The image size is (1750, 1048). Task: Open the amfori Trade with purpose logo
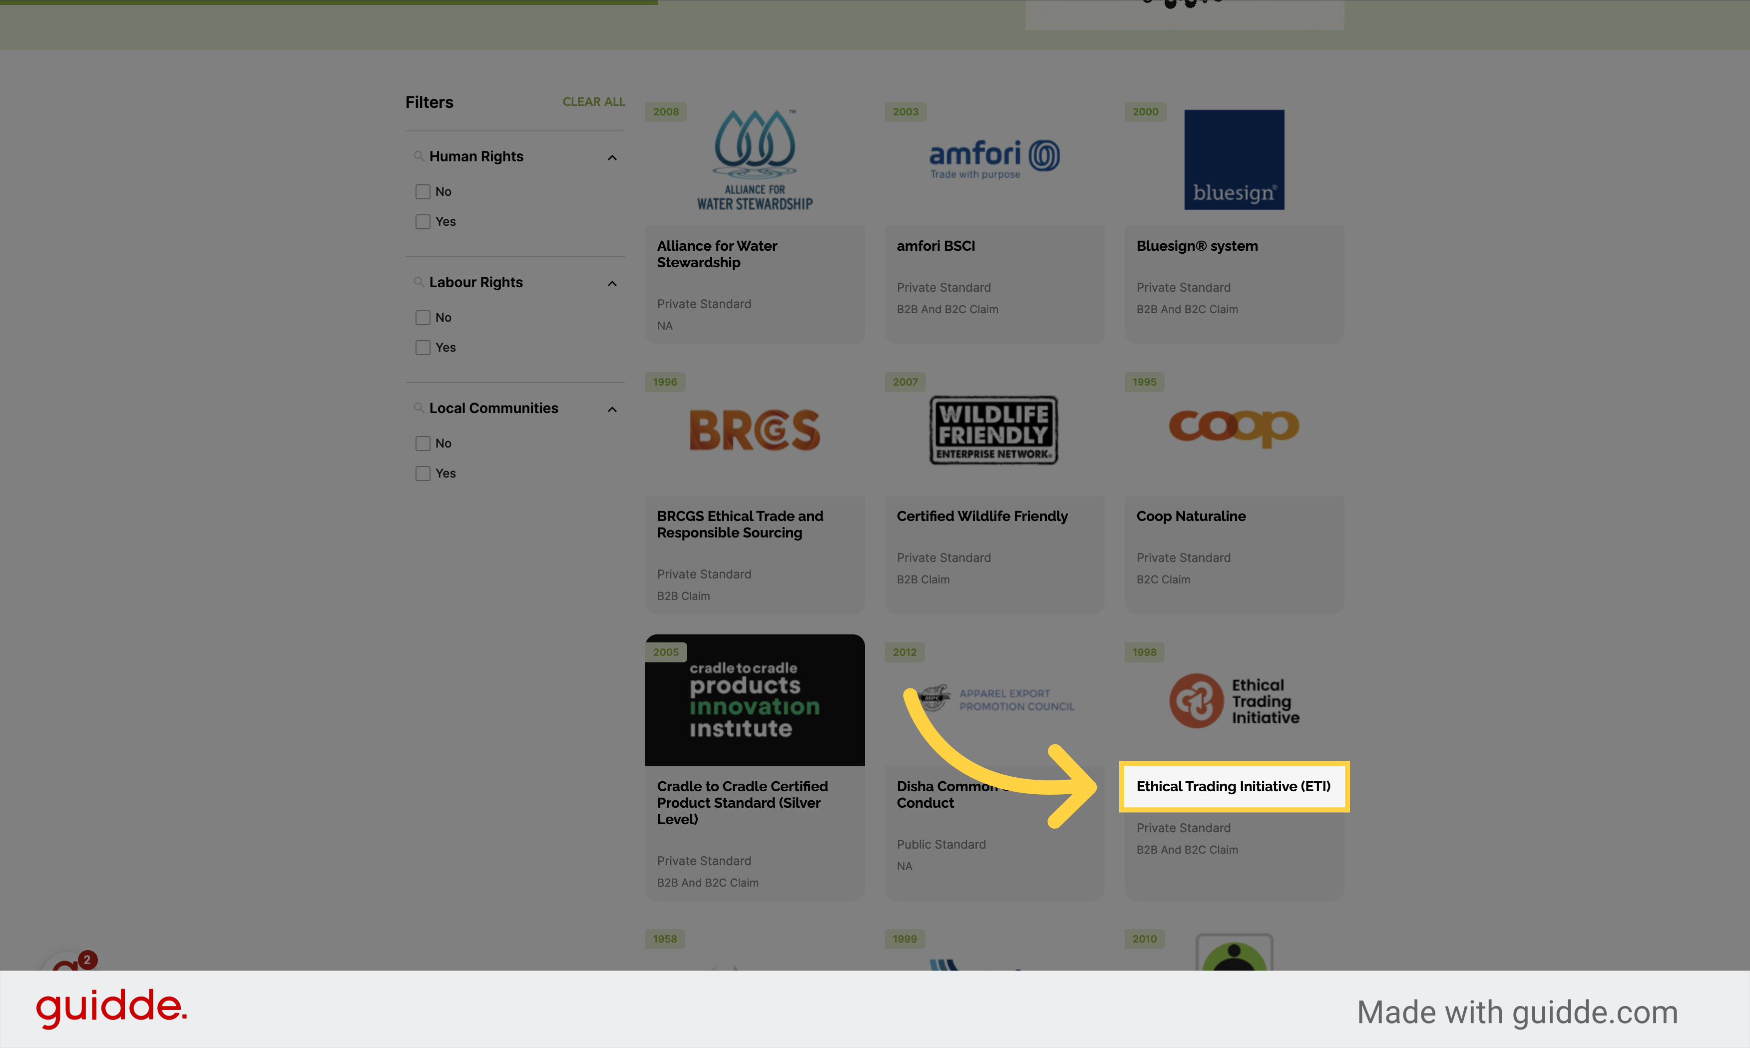click(x=994, y=160)
